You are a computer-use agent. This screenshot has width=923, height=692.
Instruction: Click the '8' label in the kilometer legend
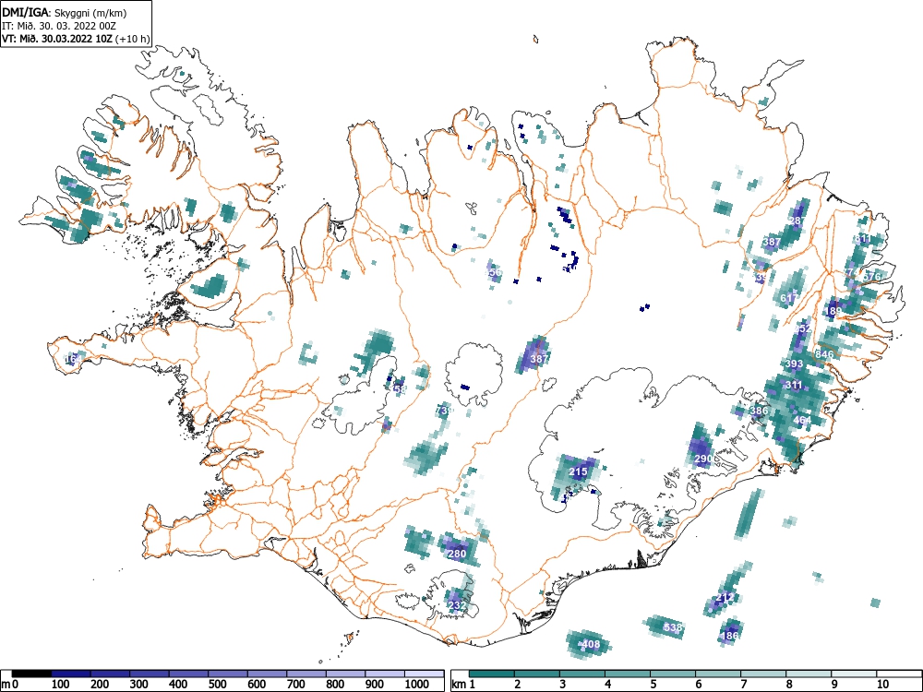coord(790,684)
